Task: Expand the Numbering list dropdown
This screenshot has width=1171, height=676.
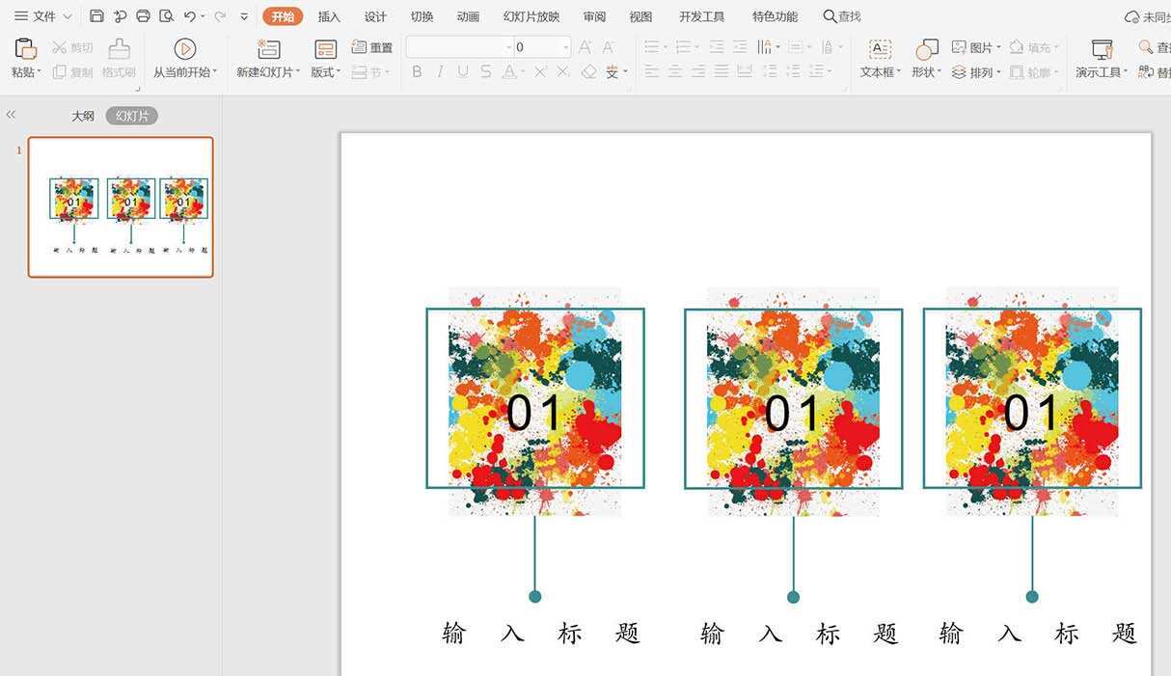Action: tap(697, 47)
